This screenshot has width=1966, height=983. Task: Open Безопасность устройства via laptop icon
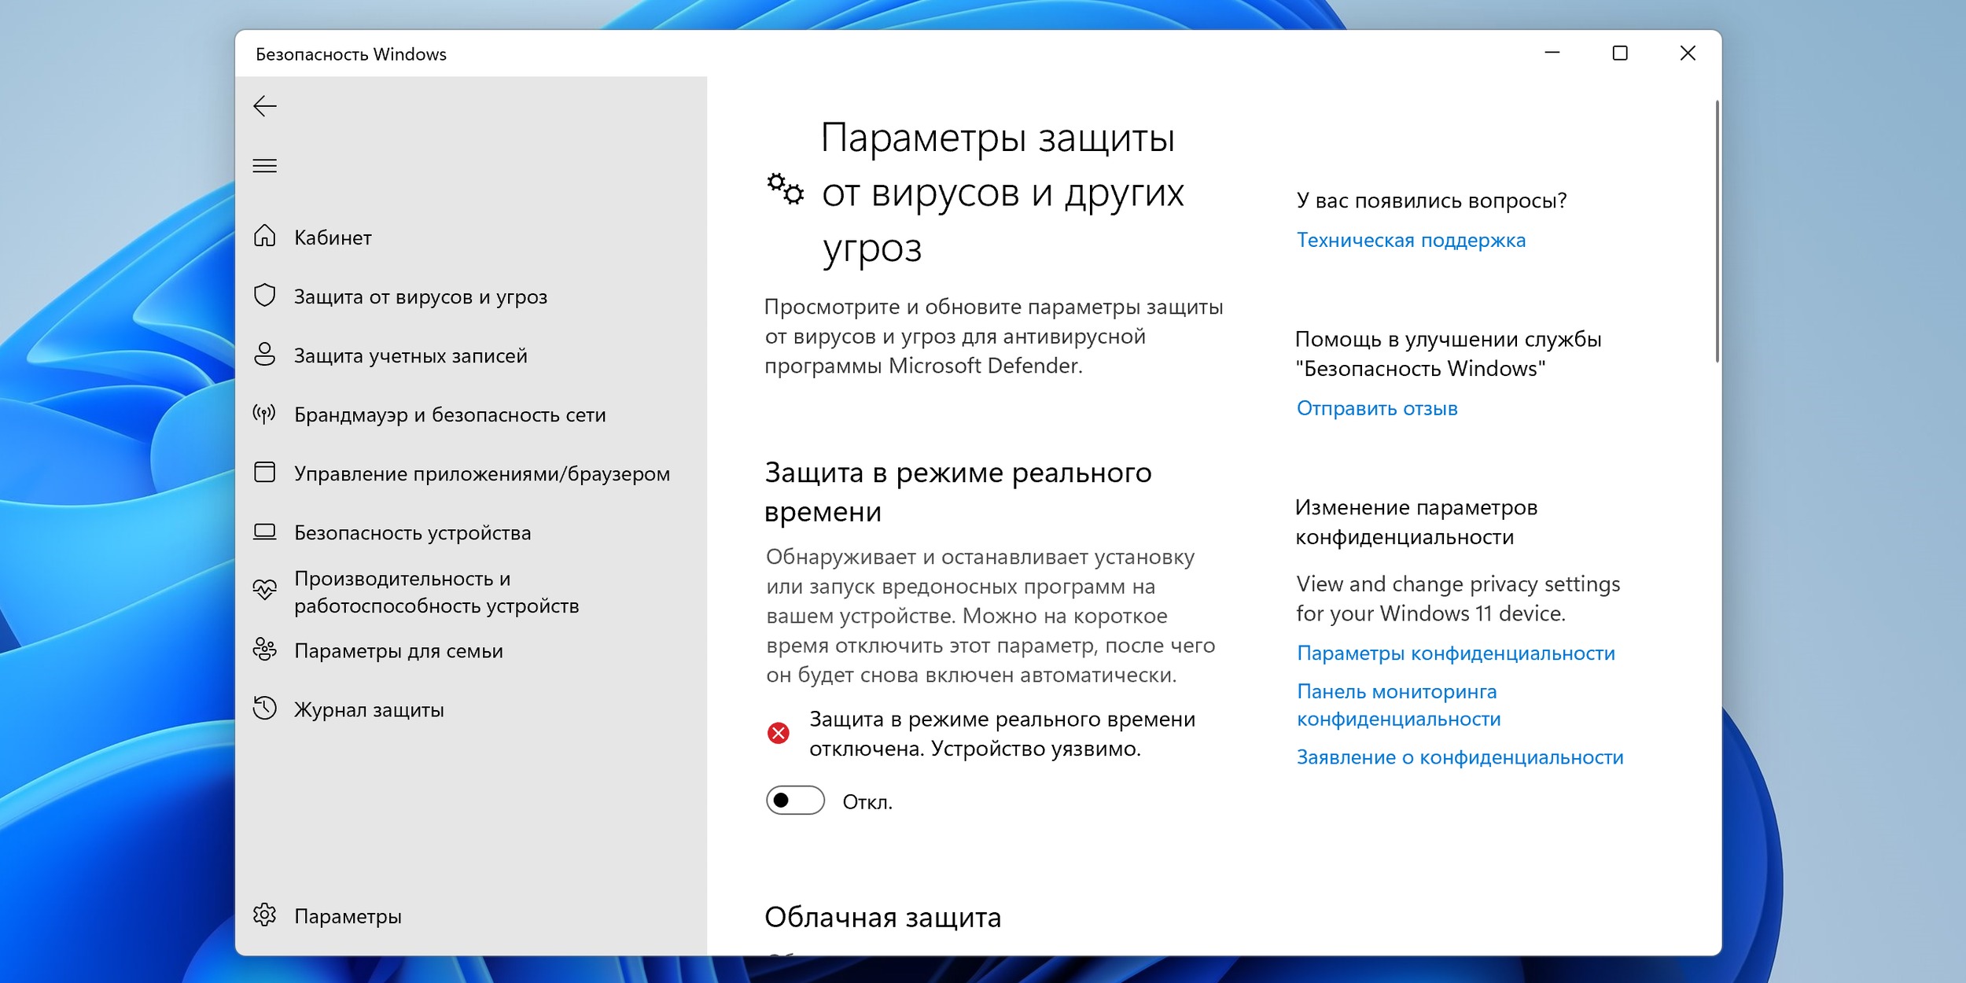pos(266,532)
